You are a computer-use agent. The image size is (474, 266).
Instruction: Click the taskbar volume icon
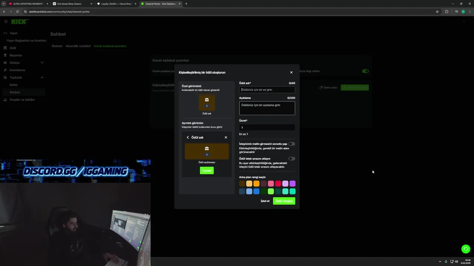(x=457, y=262)
